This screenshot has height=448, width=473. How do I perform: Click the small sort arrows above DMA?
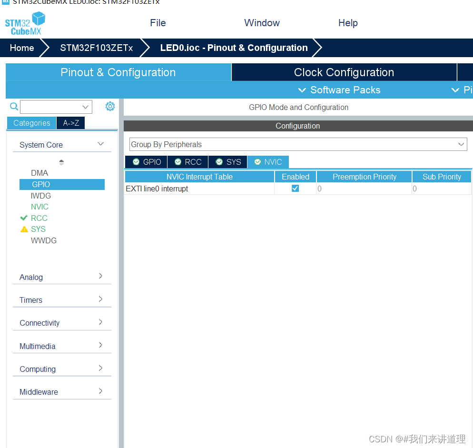click(61, 162)
